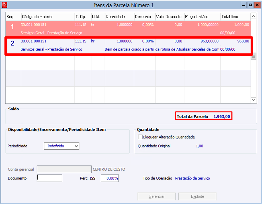Screen dimensions: 262x204
Task: Click the application logo in the title bar
Action: tap(4, 5)
